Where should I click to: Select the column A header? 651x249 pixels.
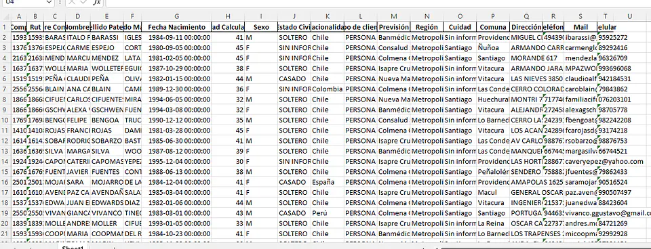point(19,16)
